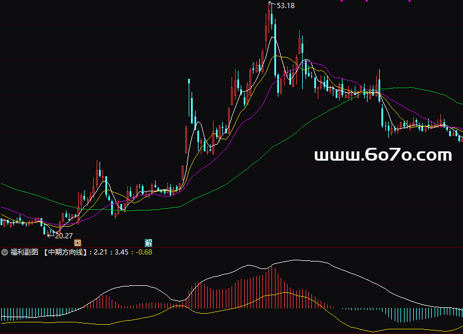Click the orange 回 marker icon

tap(78, 243)
